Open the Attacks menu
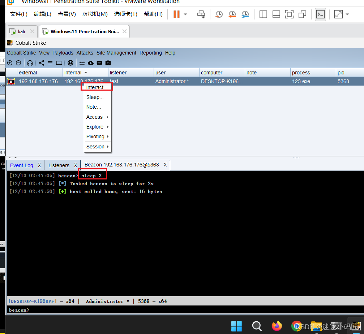This screenshot has width=364, height=334. click(85, 53)
